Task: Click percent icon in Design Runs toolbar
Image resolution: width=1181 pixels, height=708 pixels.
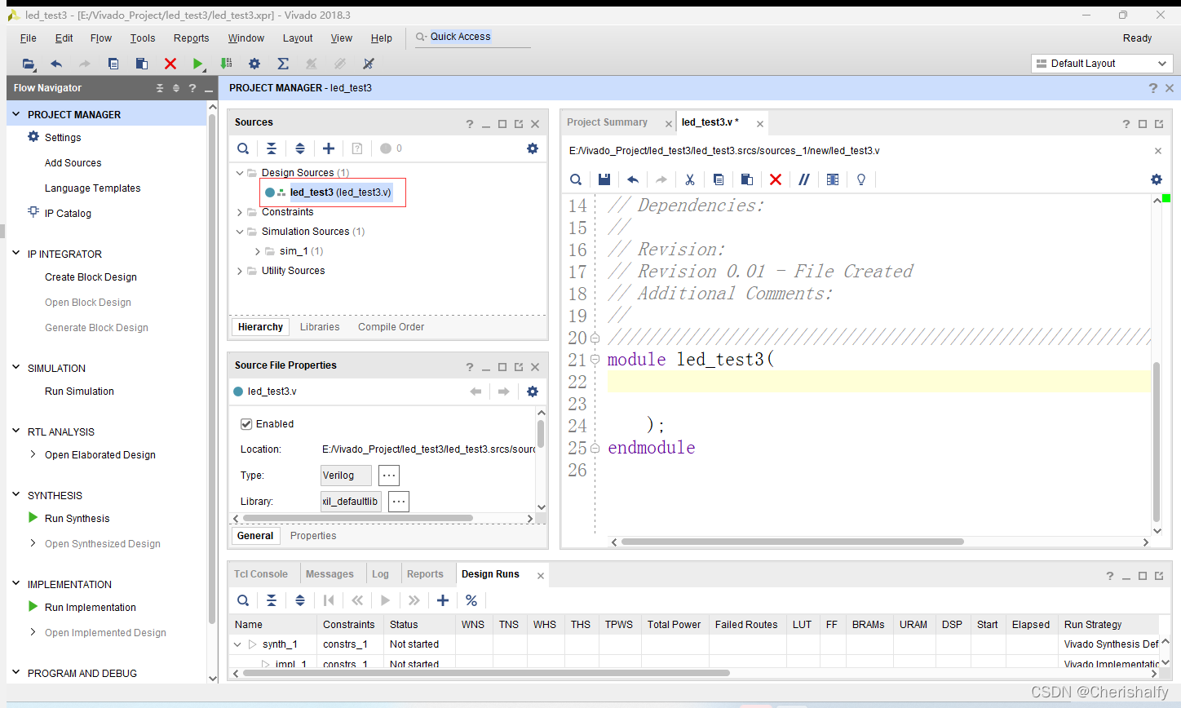Action: pos(471,600)
